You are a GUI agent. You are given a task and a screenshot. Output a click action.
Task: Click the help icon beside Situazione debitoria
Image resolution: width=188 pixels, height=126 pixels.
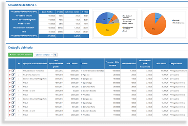pos(36,5)
